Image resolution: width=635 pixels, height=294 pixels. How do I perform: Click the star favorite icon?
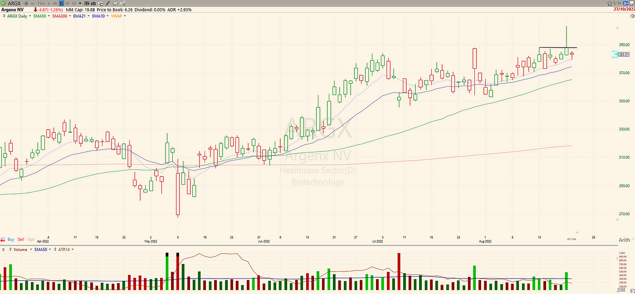click(x=610, y=3)
